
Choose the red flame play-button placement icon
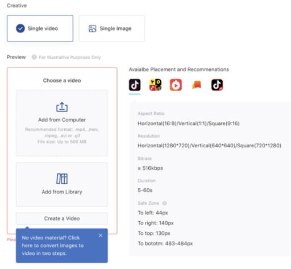(176, 85)
